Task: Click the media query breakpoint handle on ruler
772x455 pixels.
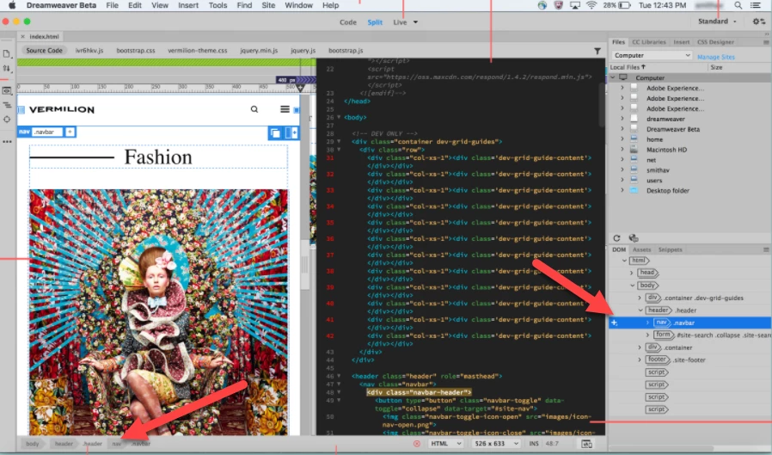Action: (x=300, y=88)
